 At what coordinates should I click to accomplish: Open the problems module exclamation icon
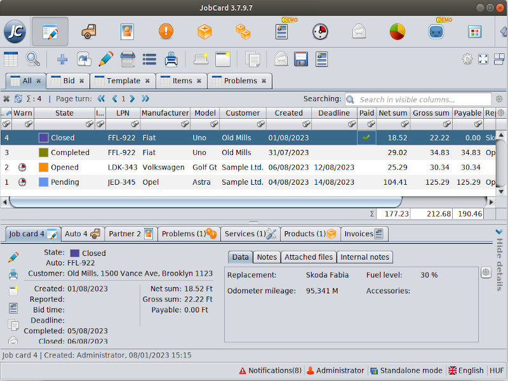pos(166,31)
